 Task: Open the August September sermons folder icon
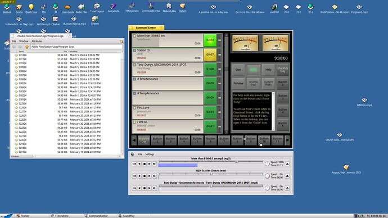(346, 169)
